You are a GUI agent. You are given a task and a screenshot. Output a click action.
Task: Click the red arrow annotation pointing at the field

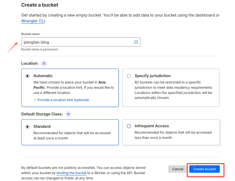point(13,47)
